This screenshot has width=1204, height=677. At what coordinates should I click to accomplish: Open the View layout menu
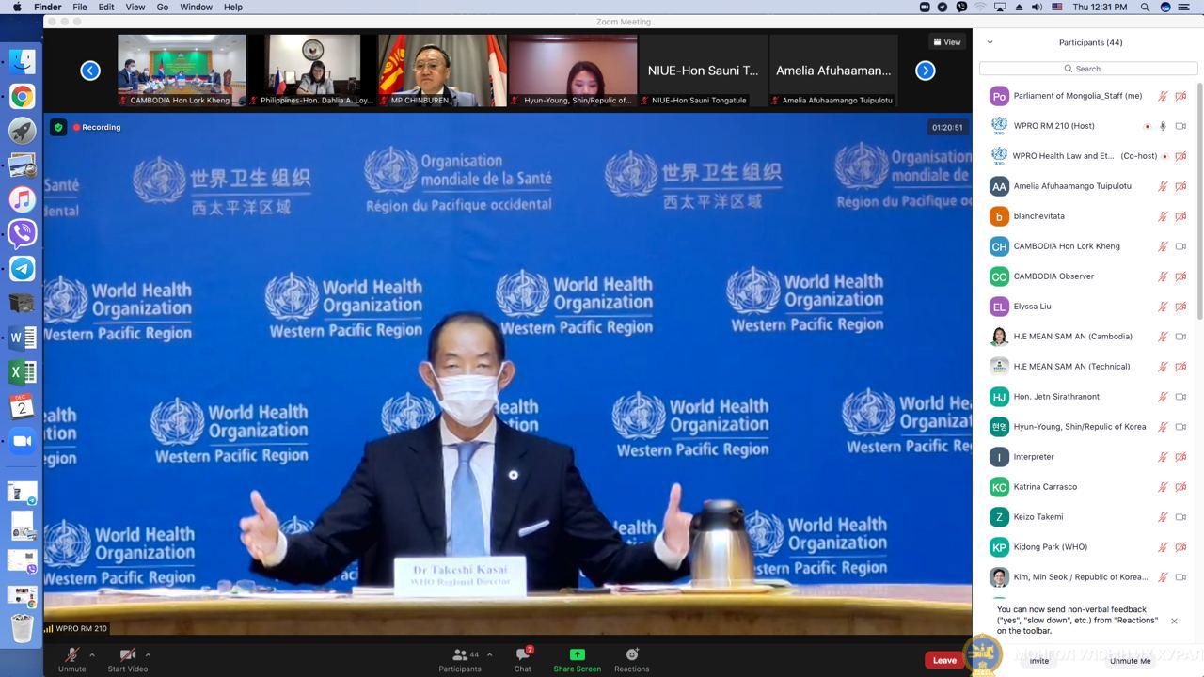coord(947,42)
